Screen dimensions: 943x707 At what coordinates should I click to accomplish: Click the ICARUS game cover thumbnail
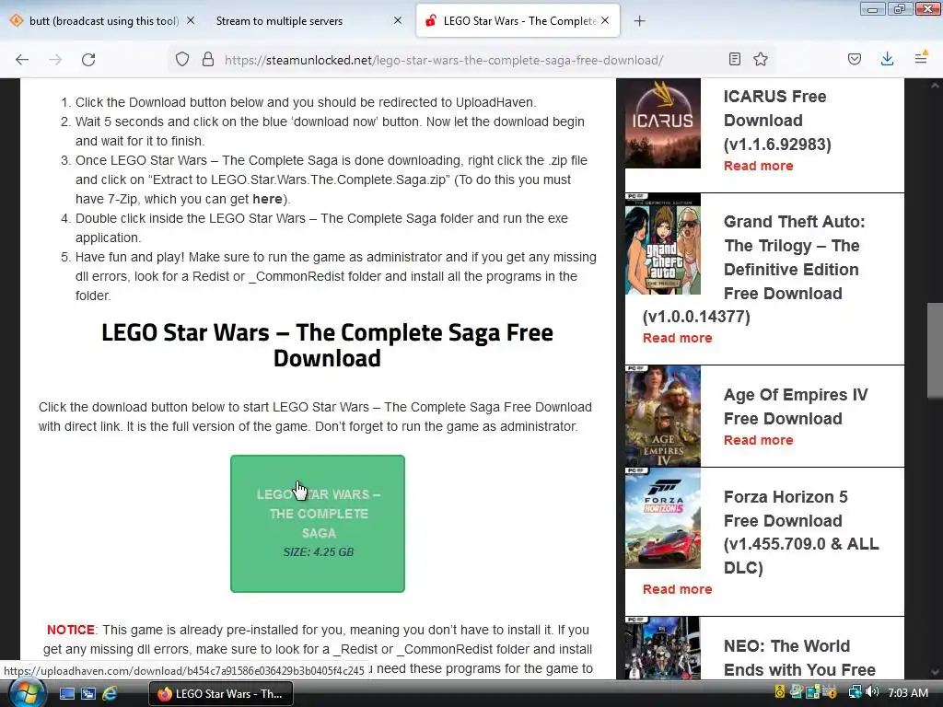663,123
